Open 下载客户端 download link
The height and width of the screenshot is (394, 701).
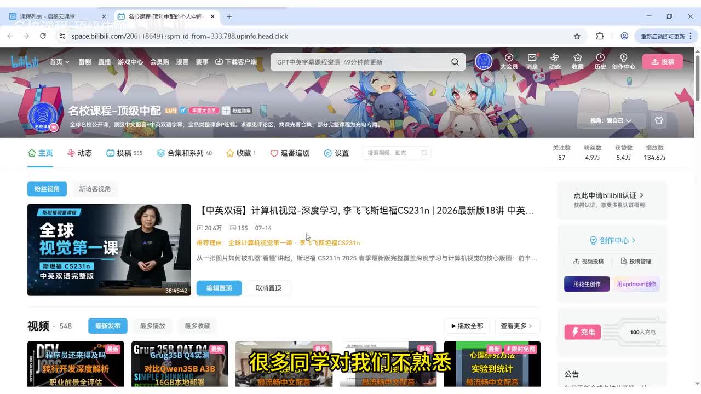[x=236, y=62]
